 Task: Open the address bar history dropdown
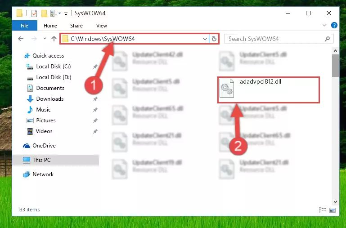(205, 39)
